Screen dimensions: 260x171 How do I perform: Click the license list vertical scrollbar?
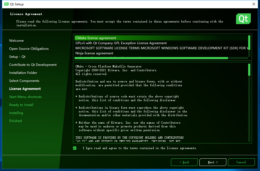[x=249, y=42]
